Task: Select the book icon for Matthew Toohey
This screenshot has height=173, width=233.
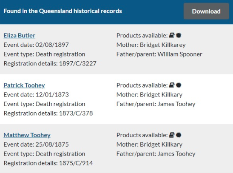Action: (x=172, y=135)
